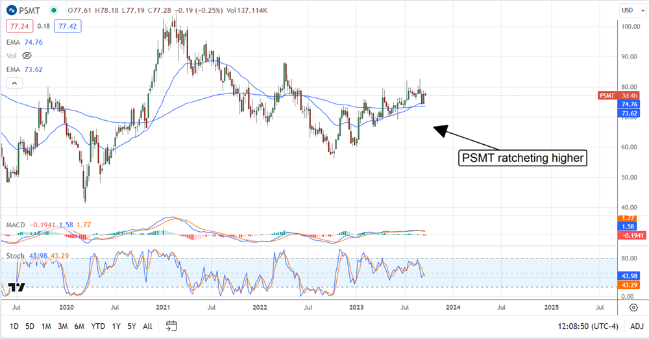Click the 2021 time axis label
Screen dimensions: 649x339
[163, 308]
